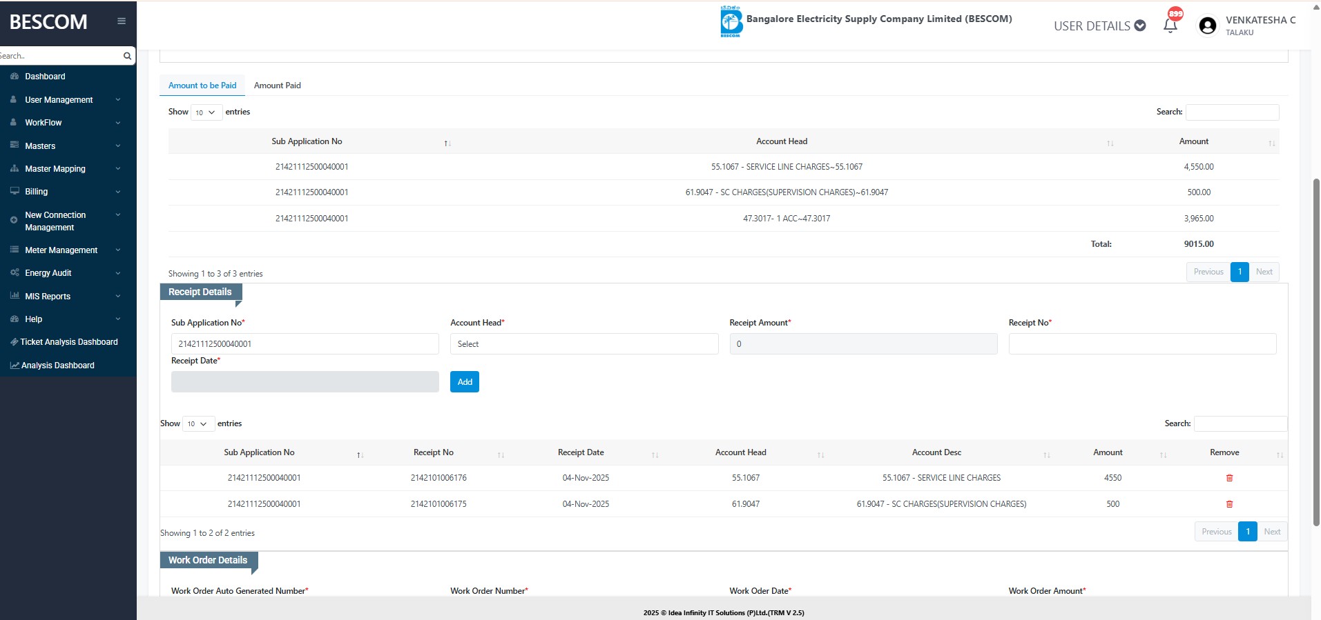The height and width of the screenshot is (620, 1321).
Task: Click the sidebar search magnifier icon
Action: [x=127, y=56]
